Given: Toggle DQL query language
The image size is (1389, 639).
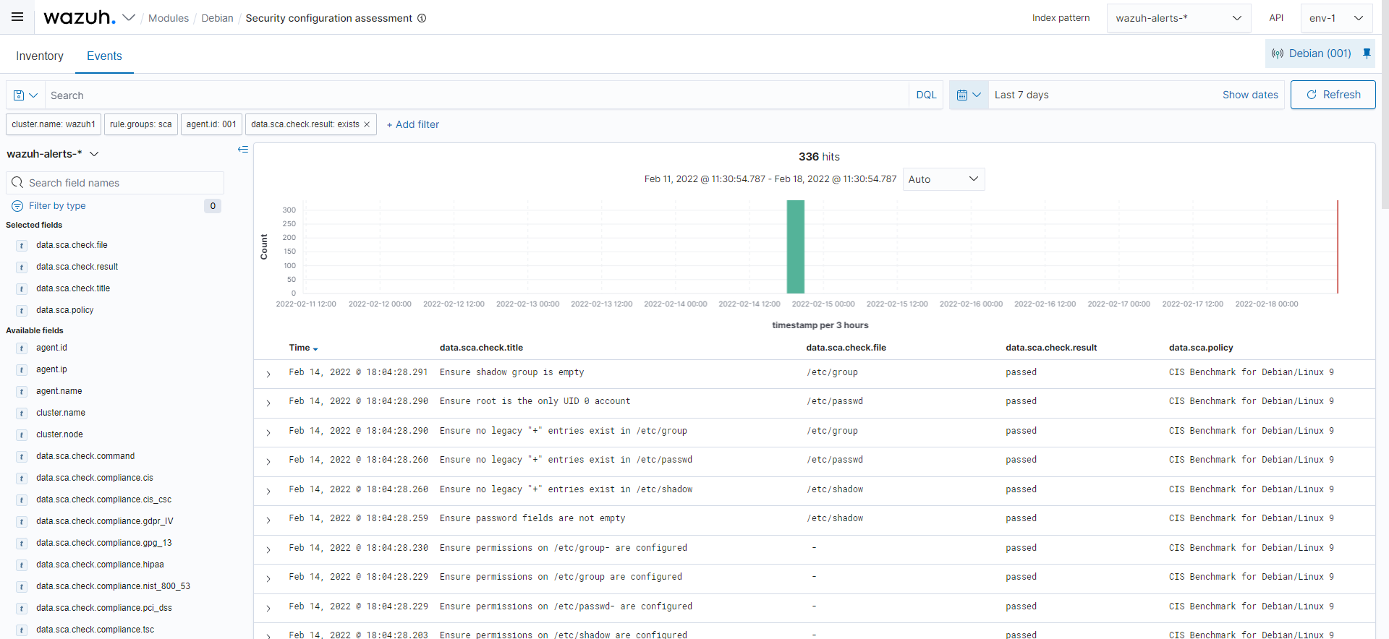Looking at the screenshot, I should [x=926, y=95].
